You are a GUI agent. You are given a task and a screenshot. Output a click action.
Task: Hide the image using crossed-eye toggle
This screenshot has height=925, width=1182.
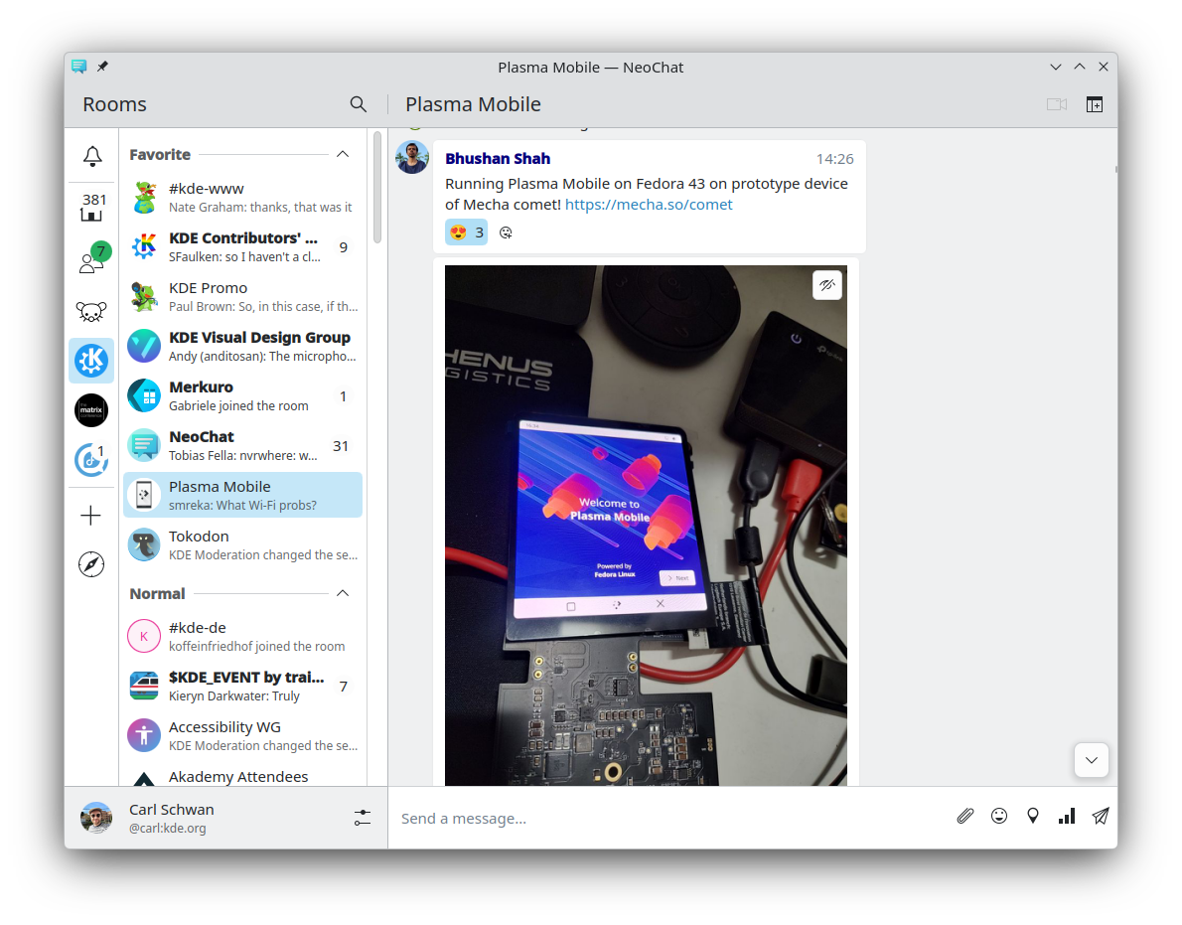826,285
